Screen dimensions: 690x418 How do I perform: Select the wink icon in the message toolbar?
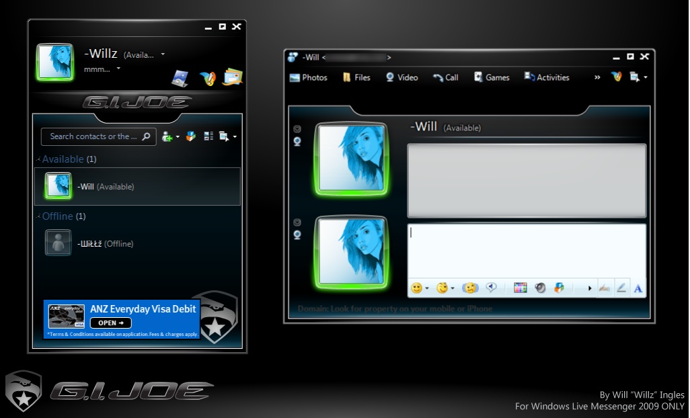point(442,288)
